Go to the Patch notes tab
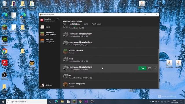 96,24
